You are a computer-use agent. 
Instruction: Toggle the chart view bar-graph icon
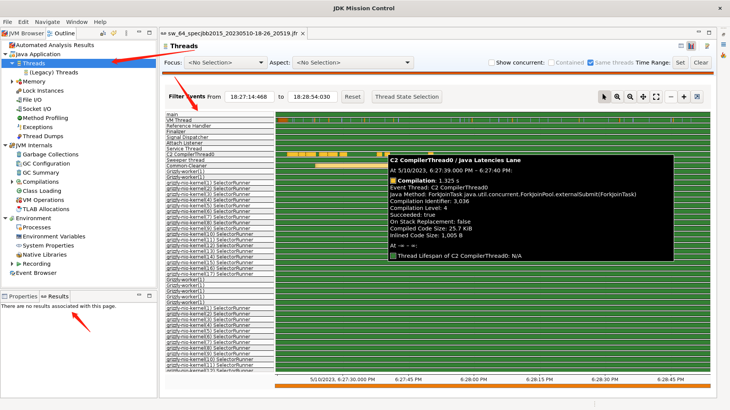691,46
